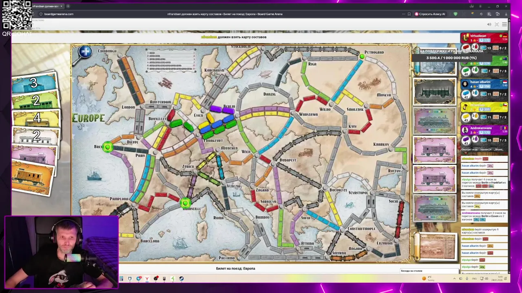Select the orange card in hand

[x=33, y=177]
